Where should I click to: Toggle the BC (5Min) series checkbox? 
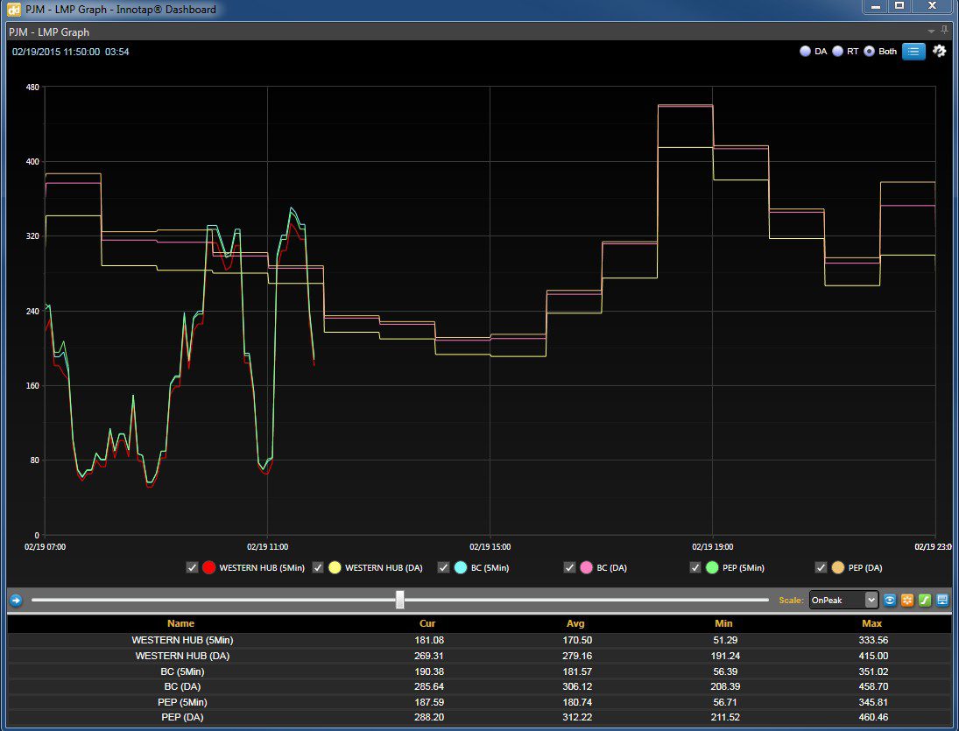(444, 567)
